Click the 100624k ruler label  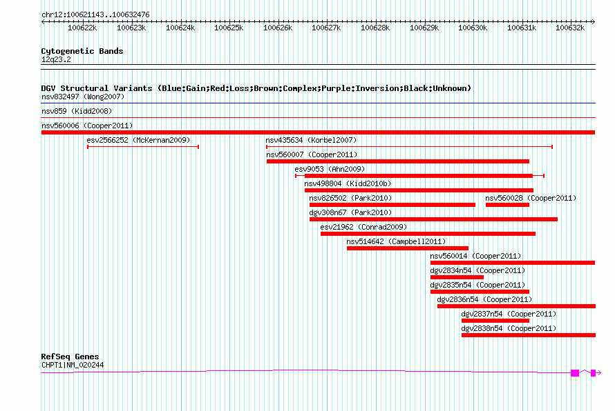pos(180,28)
